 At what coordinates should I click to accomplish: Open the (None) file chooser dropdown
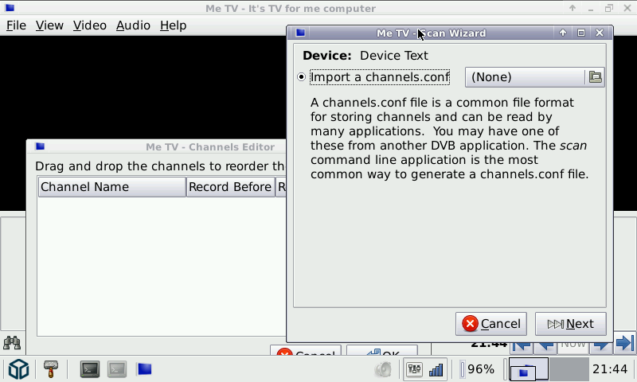pyautogui.click(x=525, y=77)
